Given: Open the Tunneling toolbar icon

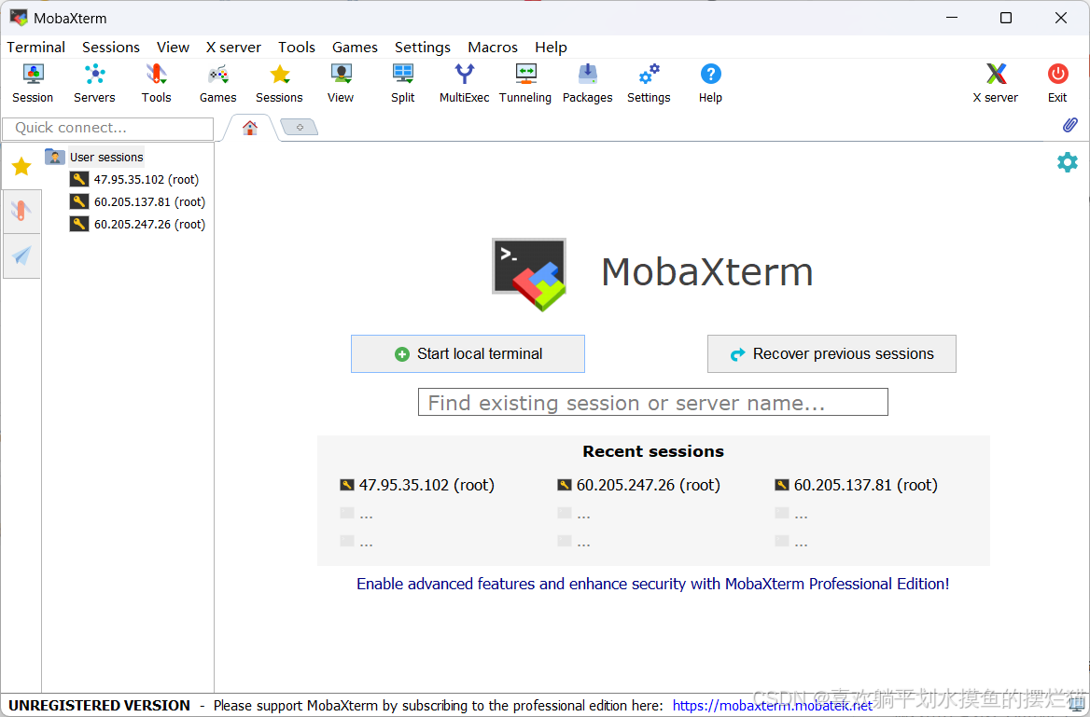Looking at the screenshot, I should pyautogui.click(x=525, y=83).
